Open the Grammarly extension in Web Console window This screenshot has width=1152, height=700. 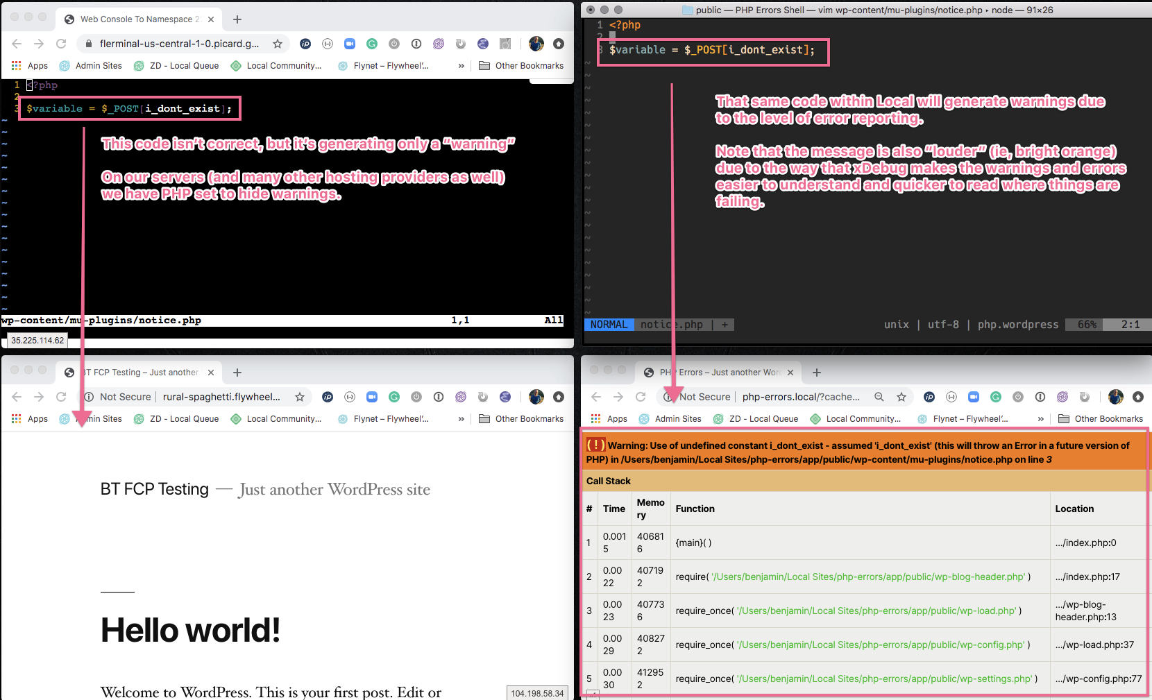click(x=372, y=44)
